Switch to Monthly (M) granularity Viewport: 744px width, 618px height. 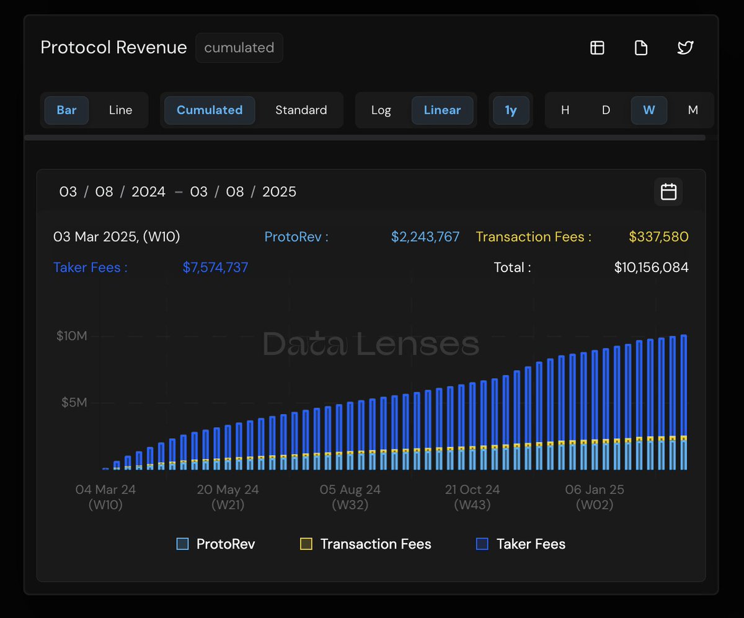coord(693,110)
